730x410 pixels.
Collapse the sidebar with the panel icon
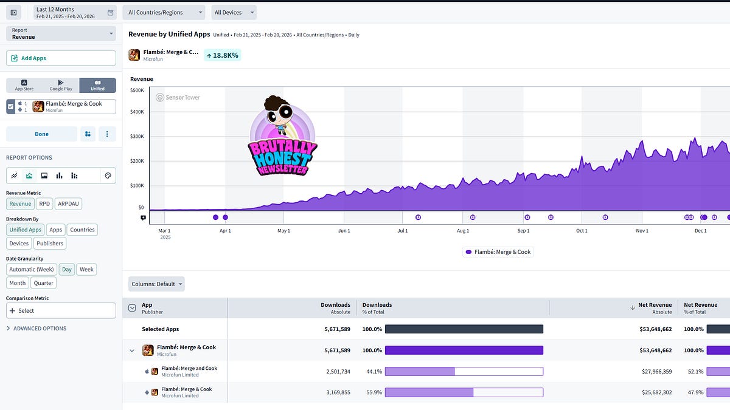click(13, 12)
